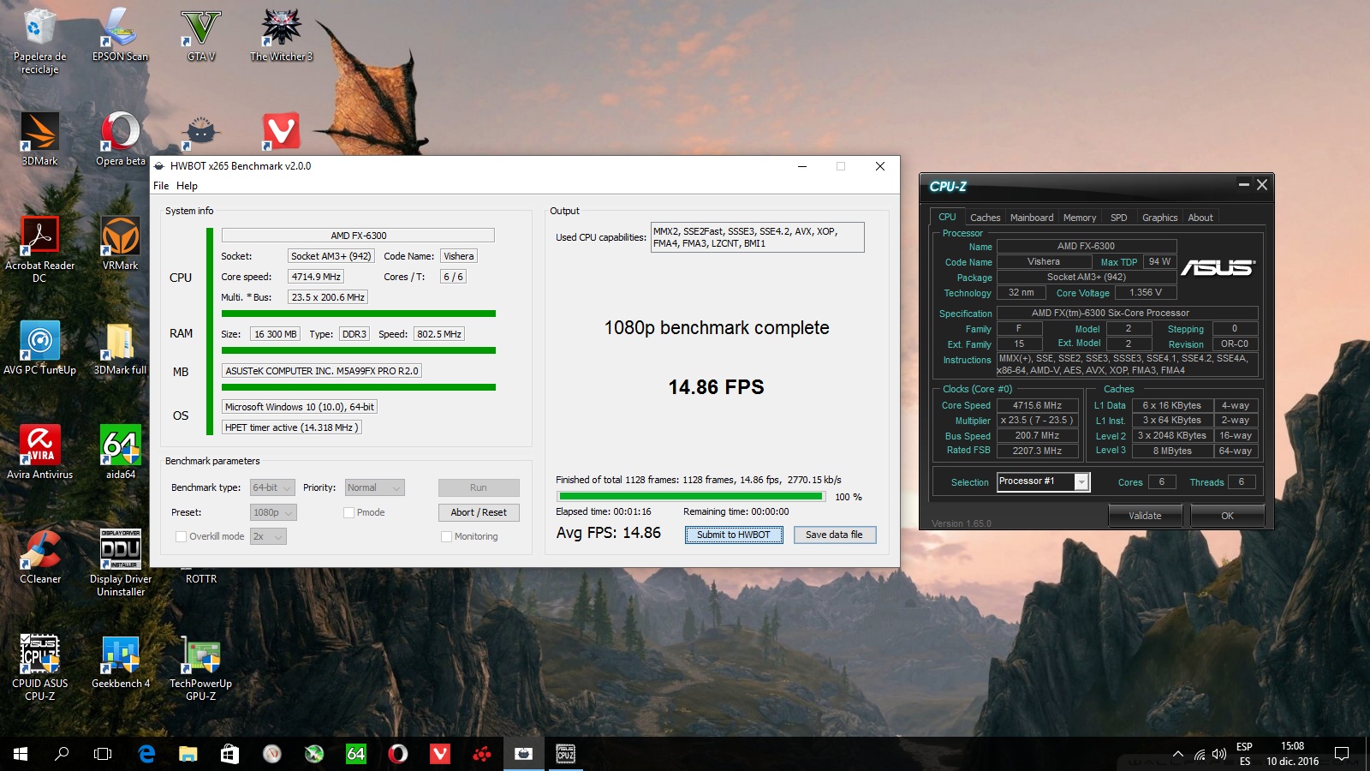
Task: Open Opera from the taskbar
Action: (398, 754)
